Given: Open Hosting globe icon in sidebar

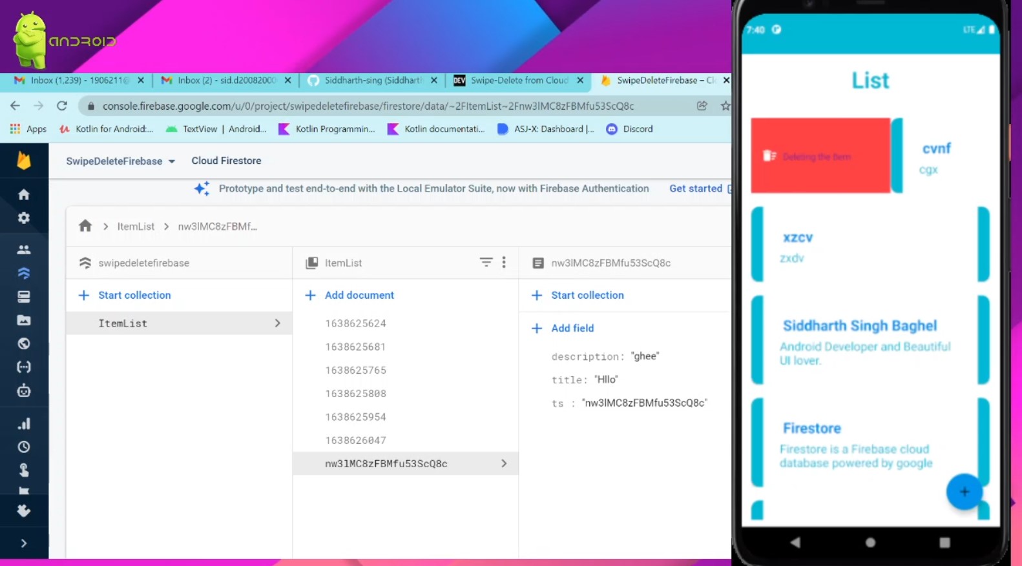Looking at the screenshot, I should (x=24, y=343).
